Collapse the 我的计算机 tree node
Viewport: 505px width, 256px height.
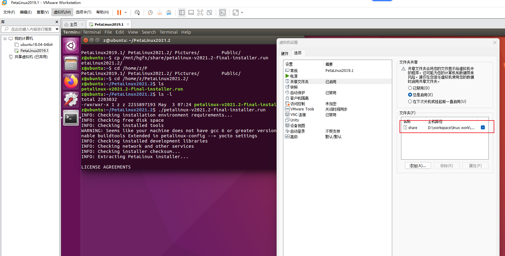[5, 39]
